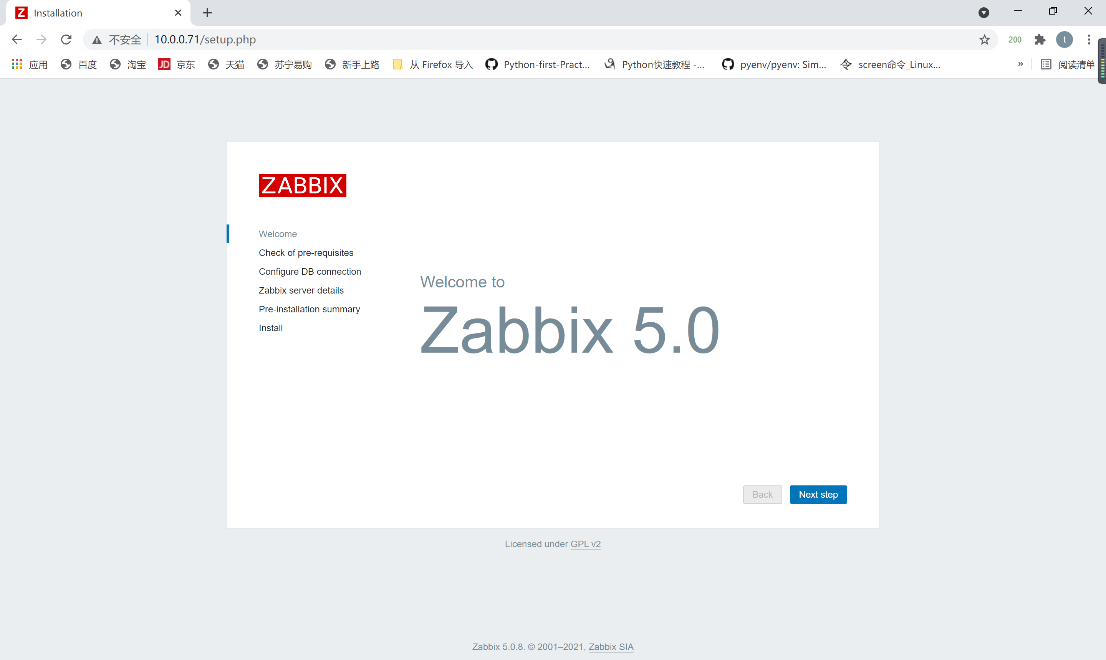Screen dimensions: 1106x660
Task: Click the green 200 extension badge
Action: coord(1015,40)
